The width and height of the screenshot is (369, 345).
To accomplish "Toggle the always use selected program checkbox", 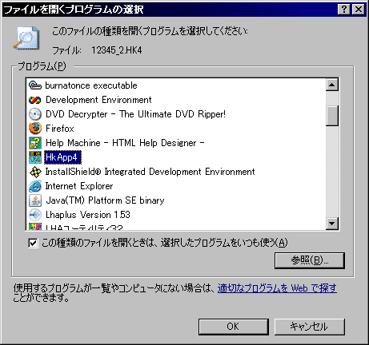I will tap(33, 243).
